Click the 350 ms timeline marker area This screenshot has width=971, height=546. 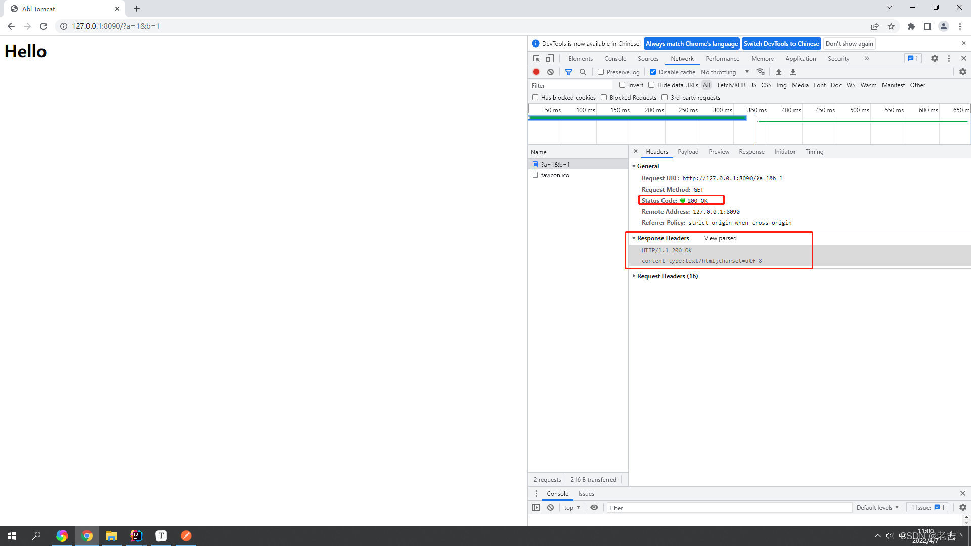pos(757,110)
